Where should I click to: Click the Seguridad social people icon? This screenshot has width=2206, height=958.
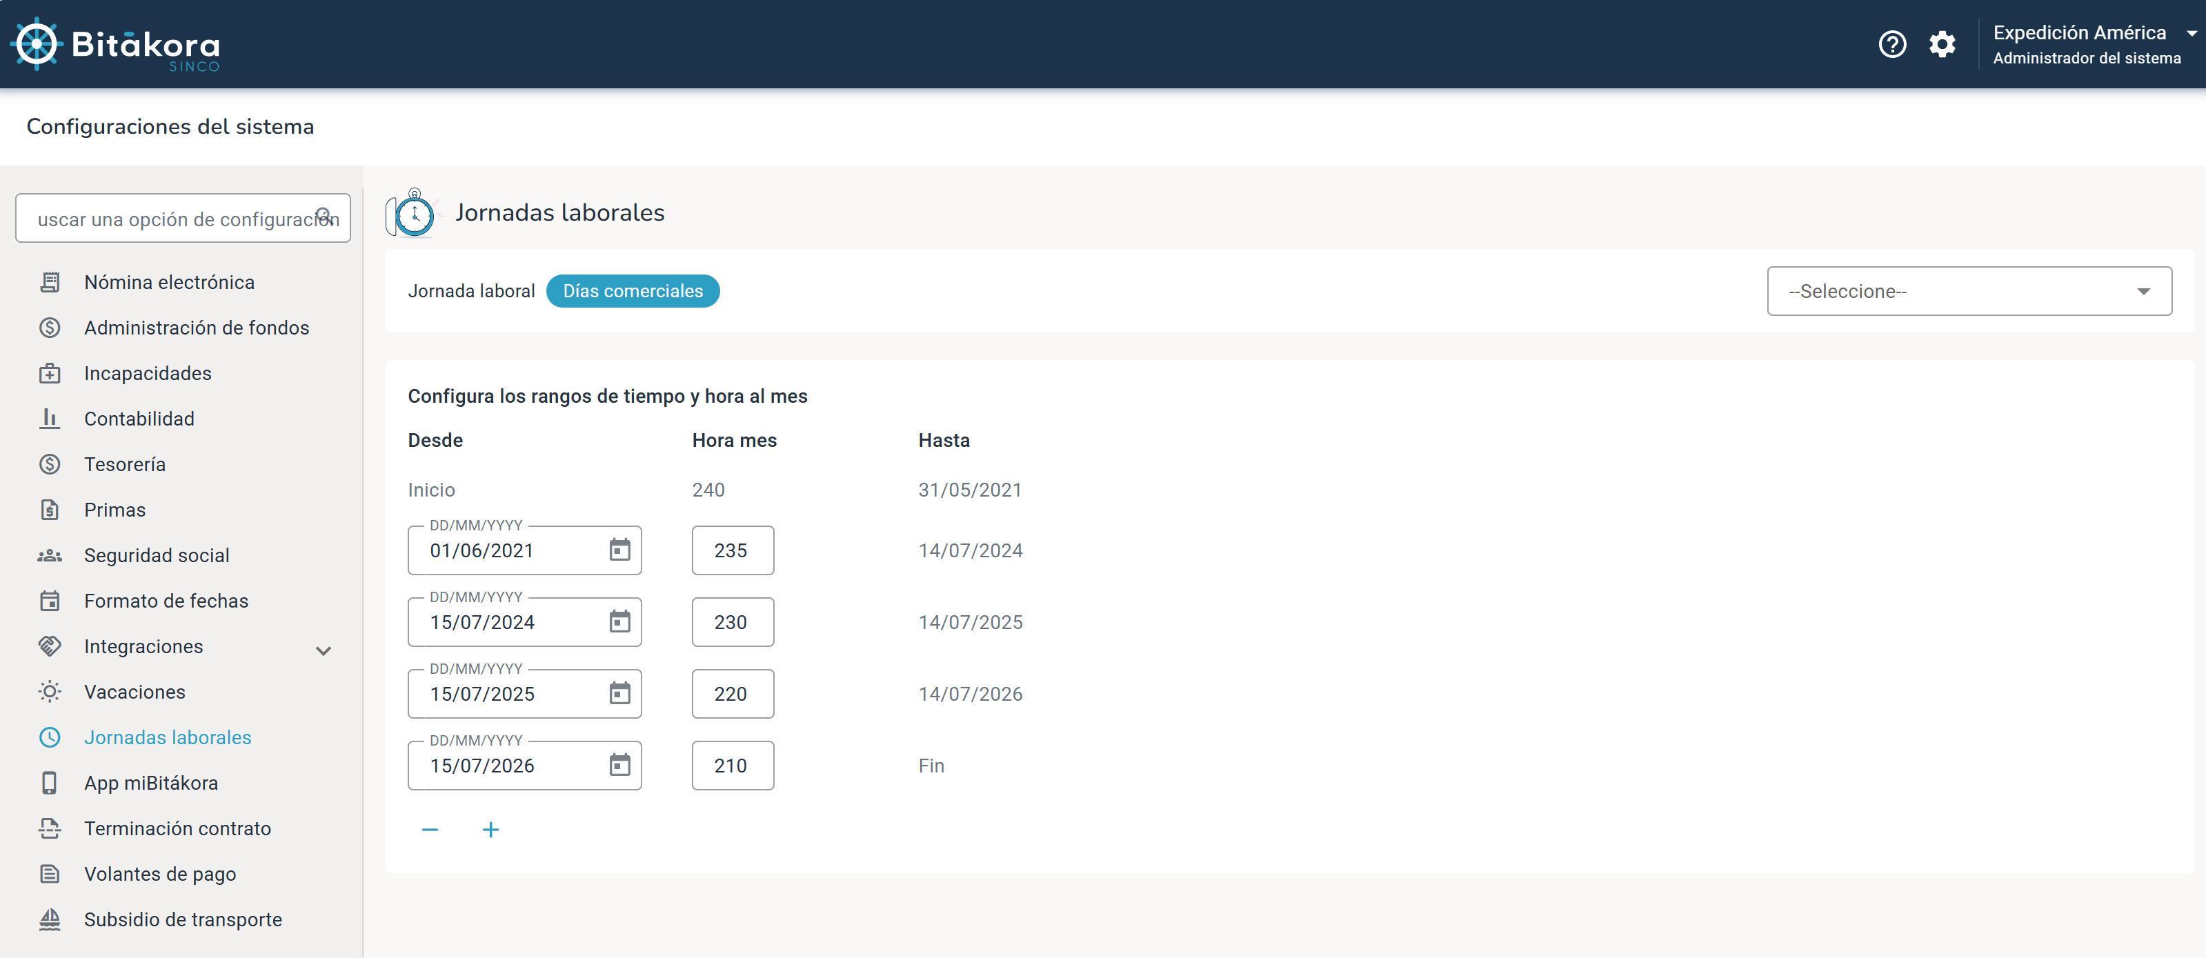[50, 556]
